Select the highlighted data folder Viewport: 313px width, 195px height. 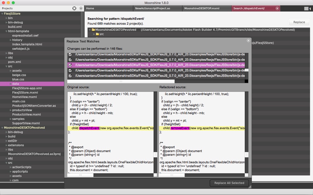pos(32,84)
